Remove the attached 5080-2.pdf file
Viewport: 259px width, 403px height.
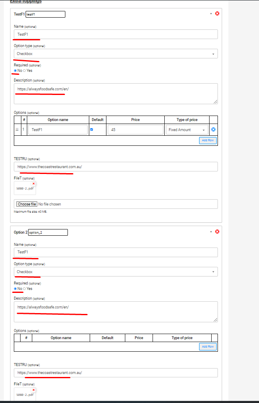34,184
